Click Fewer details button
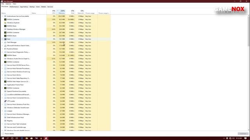The height and width of the screenshot is (140, 250). point(8,134)
